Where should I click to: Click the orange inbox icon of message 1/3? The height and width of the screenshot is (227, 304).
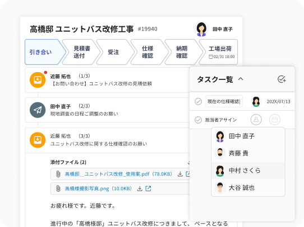[38, 80]
